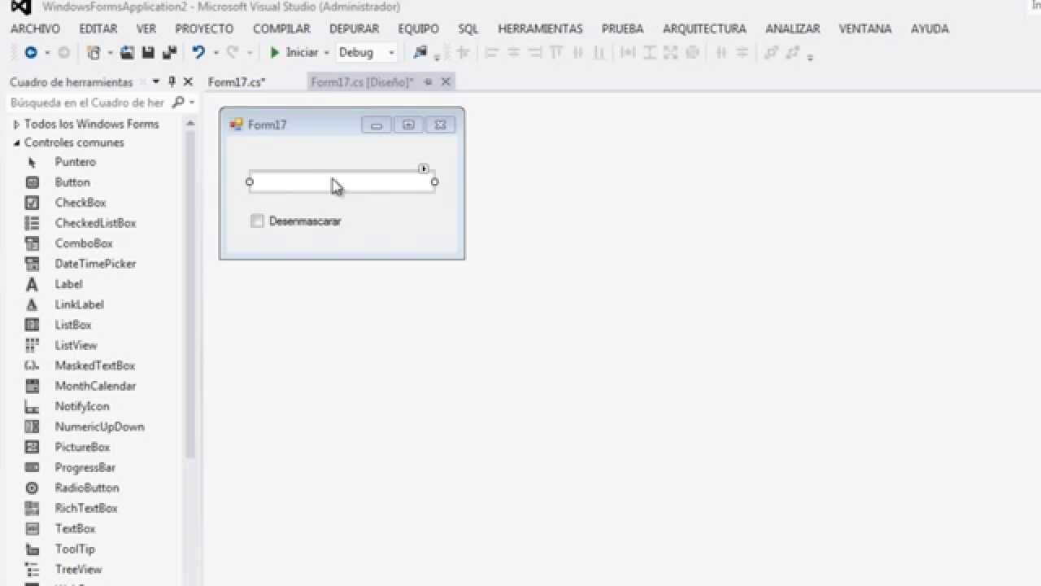1041x586 pixels.
Task: Click the Make Same Size icon
Action: [670, 52]
